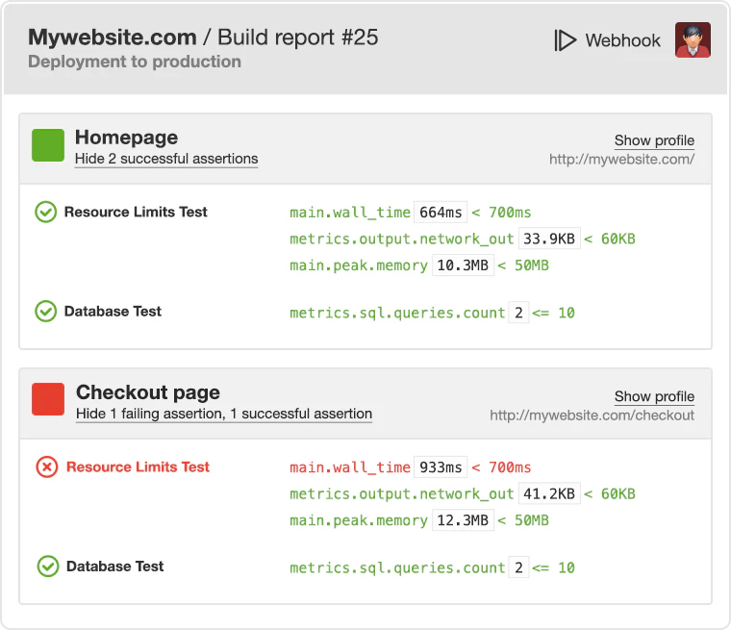731x630 pixels.
Task: Click the red failed Resource Limits icon
Action: pos(46,467)
